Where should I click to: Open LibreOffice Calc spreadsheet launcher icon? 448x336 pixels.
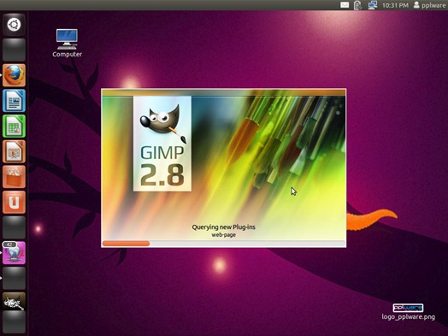click(x=14, y=126)
